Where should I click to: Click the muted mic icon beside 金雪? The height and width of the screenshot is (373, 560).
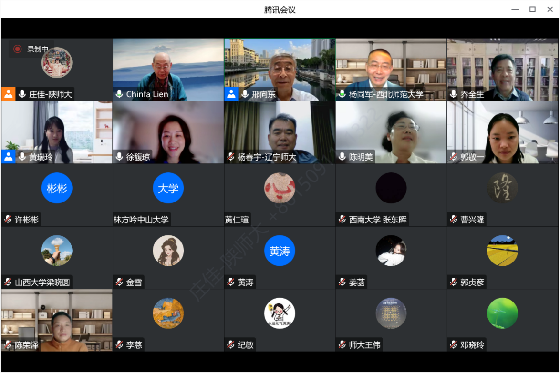[x=119, y=282]
